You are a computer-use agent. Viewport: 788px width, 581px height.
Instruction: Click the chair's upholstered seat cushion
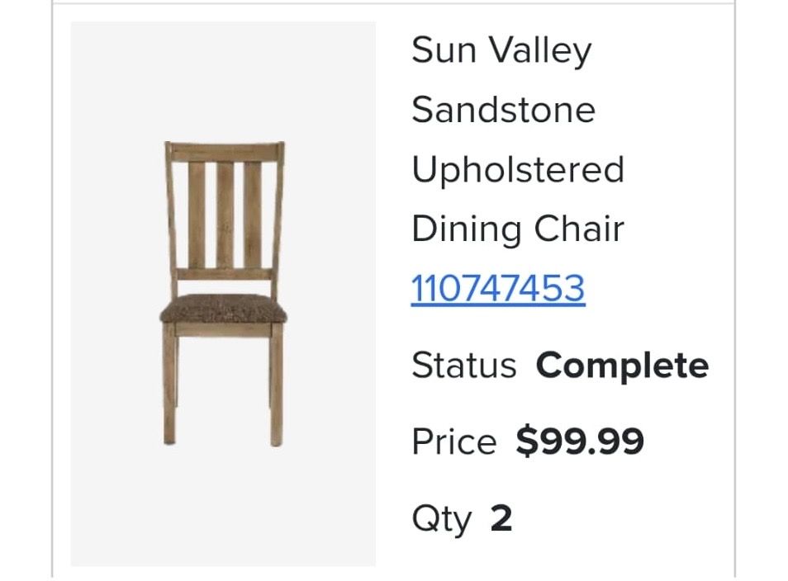[224, 309]
